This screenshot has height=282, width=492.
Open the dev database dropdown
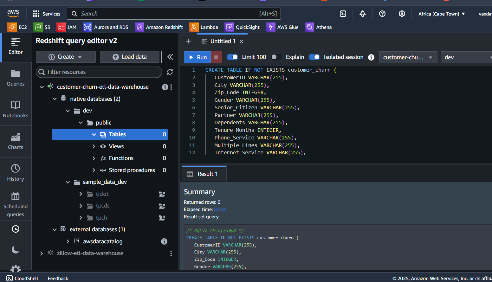click(x=466, y=57)
